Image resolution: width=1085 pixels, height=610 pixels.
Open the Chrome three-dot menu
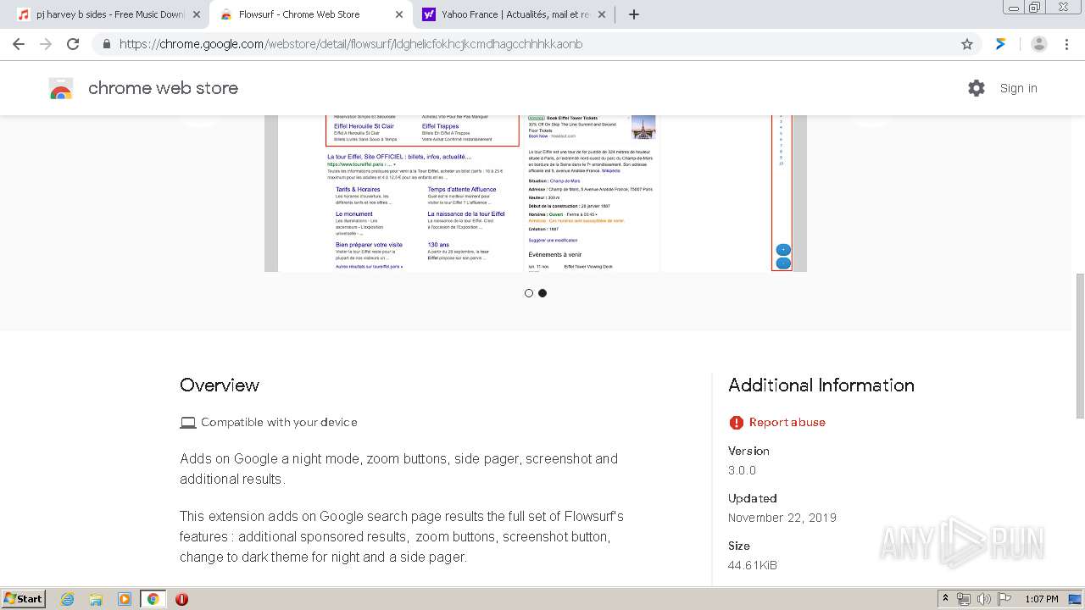tap(1067, 44)
